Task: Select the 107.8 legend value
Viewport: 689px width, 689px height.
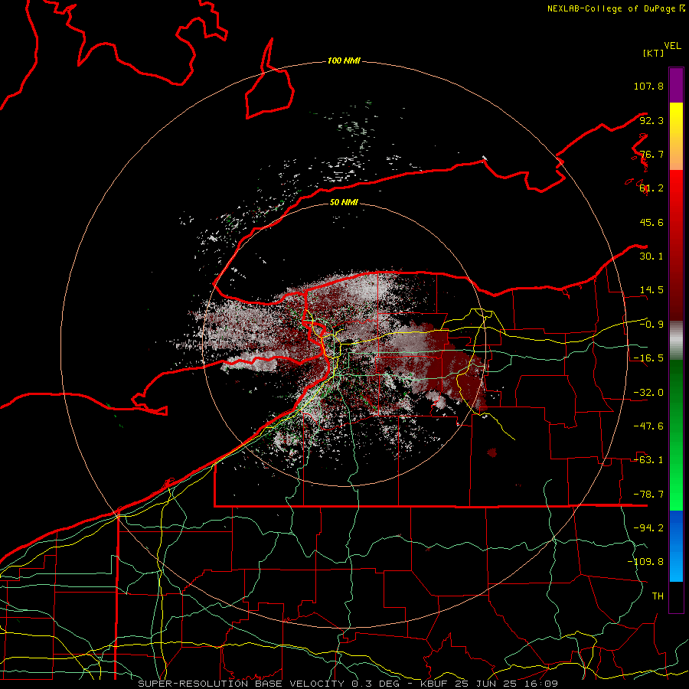Action: 648,86
